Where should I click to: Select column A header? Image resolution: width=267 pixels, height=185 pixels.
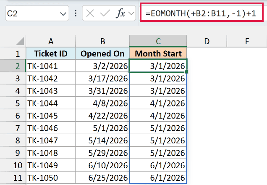[50, 41]
